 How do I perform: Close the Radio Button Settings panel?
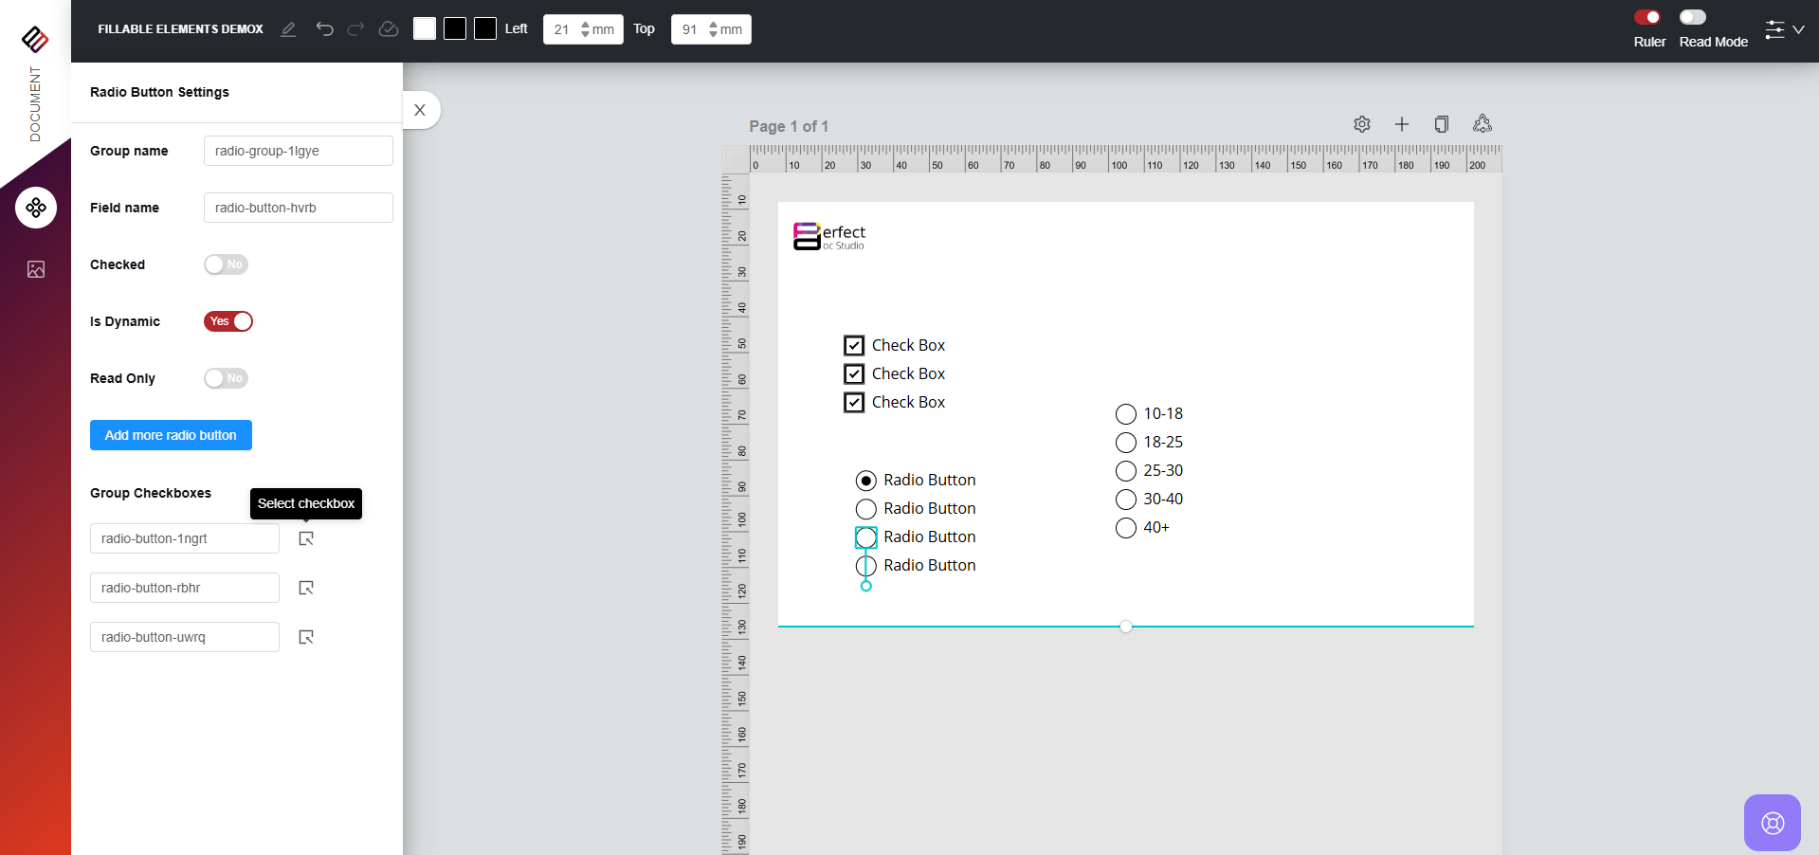tap(420, 110)
